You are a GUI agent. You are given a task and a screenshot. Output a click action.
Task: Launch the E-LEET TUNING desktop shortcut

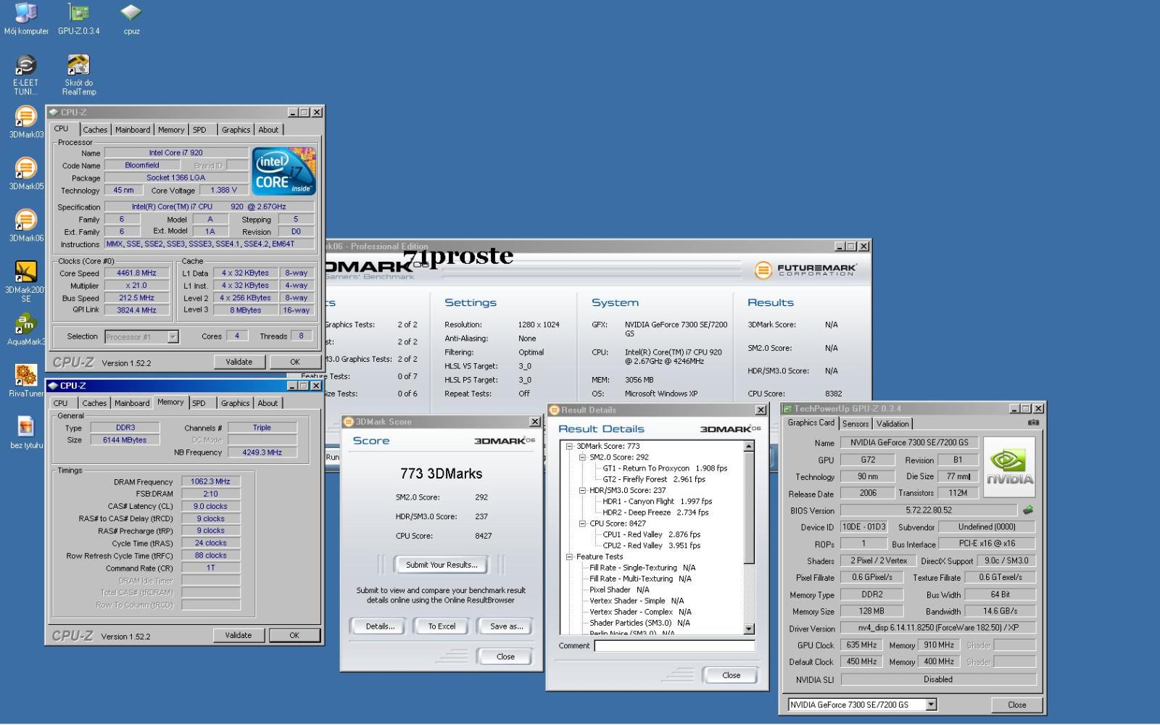tap(26, 75)
